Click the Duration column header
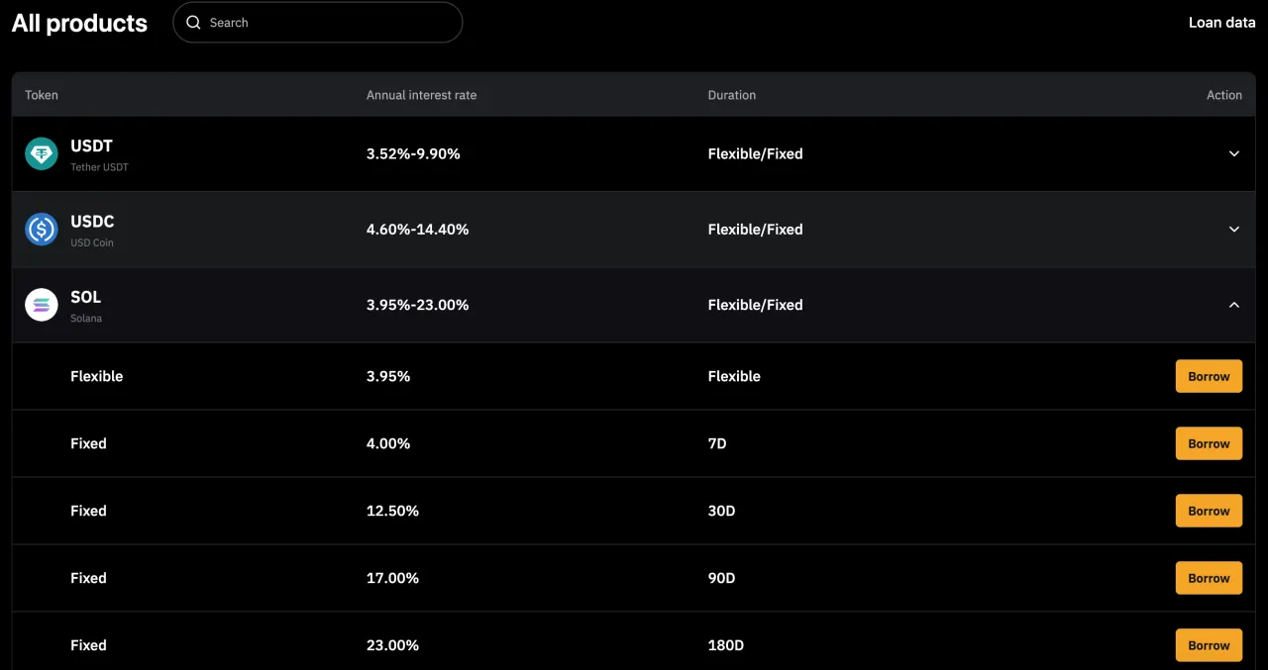 731,95
